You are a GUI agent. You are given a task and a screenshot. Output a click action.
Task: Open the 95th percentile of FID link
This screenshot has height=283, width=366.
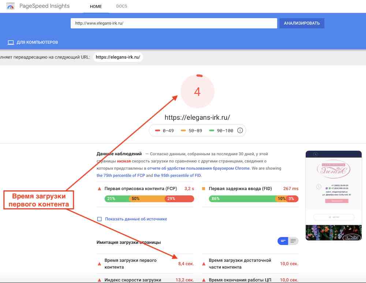tap(178, 175)
